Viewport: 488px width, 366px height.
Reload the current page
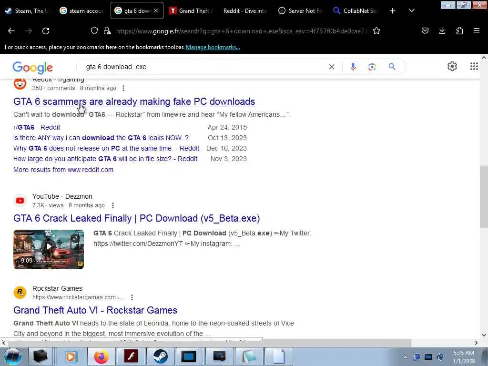(46, 31)
